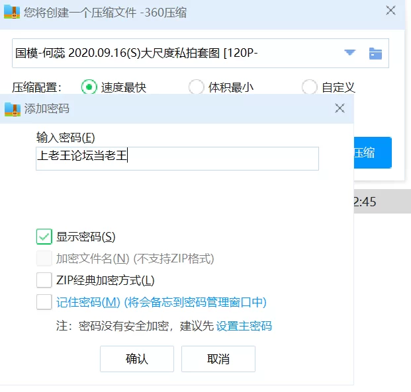Cancel the password dialog with 取消
The image size is (411, 392).
(x=218, y=359)
